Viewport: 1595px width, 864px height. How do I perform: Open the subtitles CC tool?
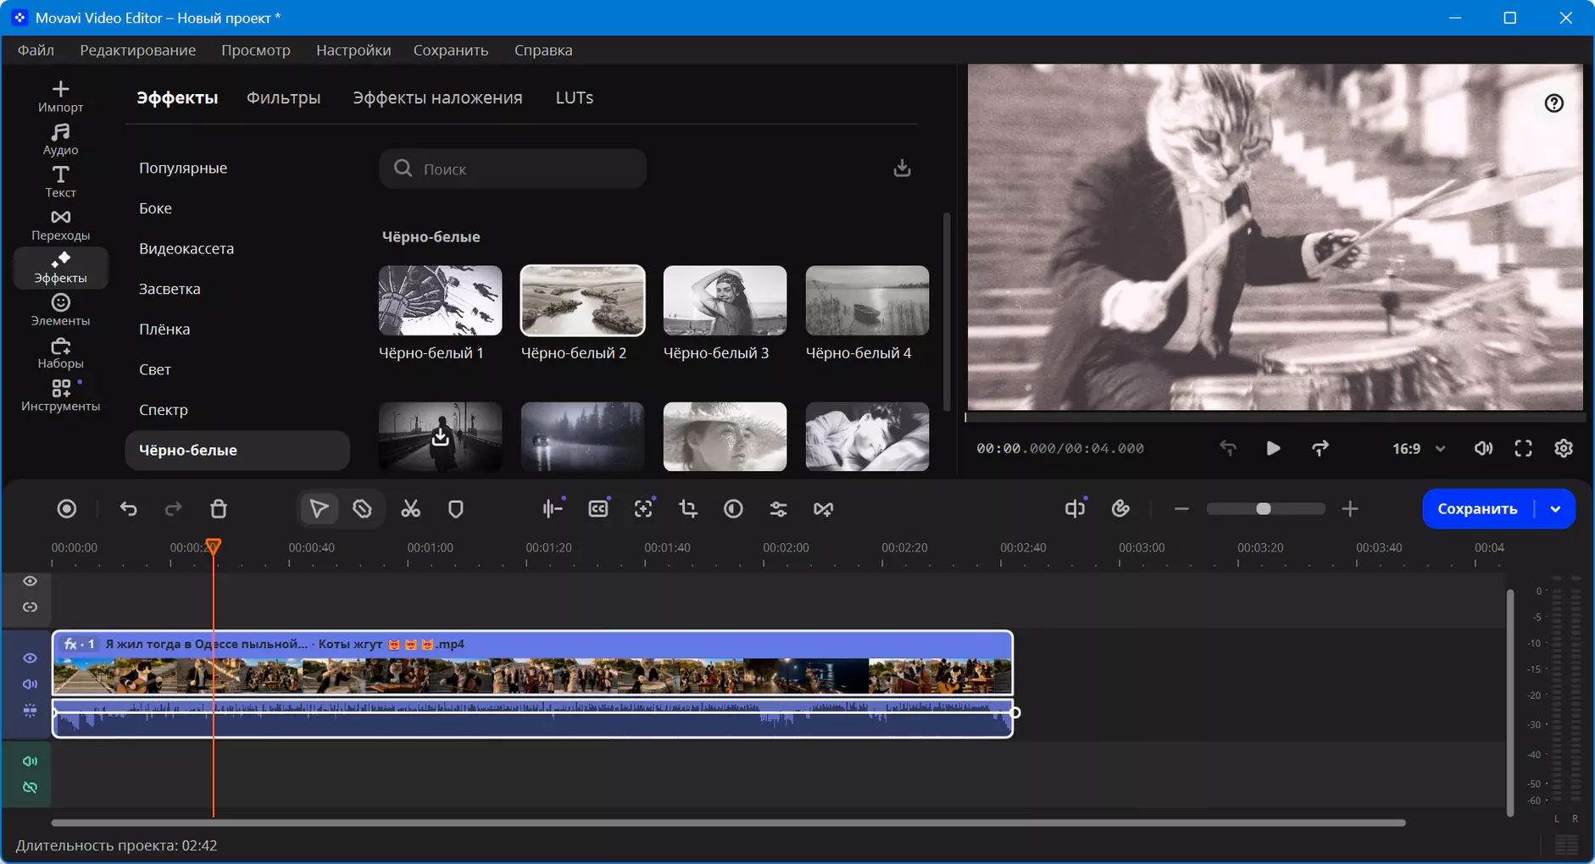click(599, 509)
